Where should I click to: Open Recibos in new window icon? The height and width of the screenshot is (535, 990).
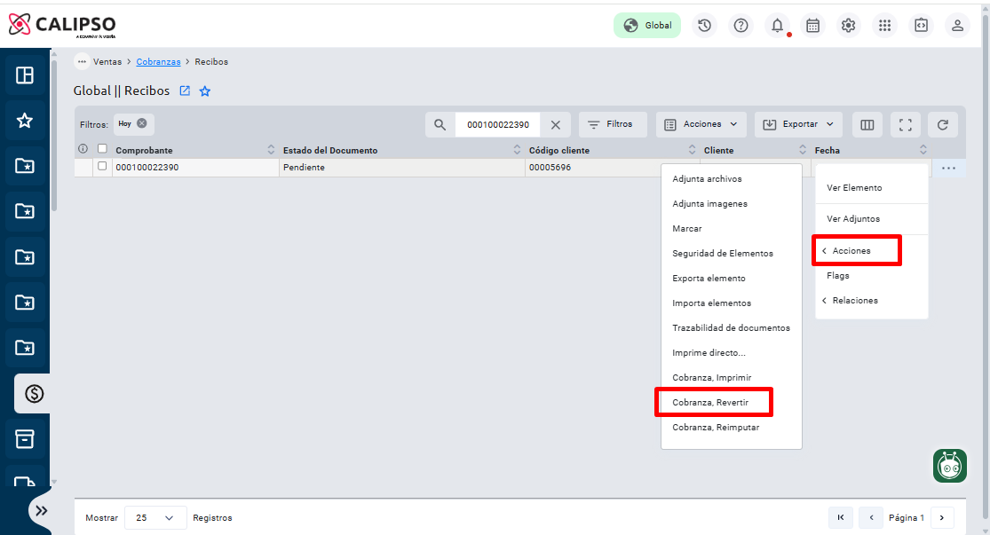click(x=185, y=90)
